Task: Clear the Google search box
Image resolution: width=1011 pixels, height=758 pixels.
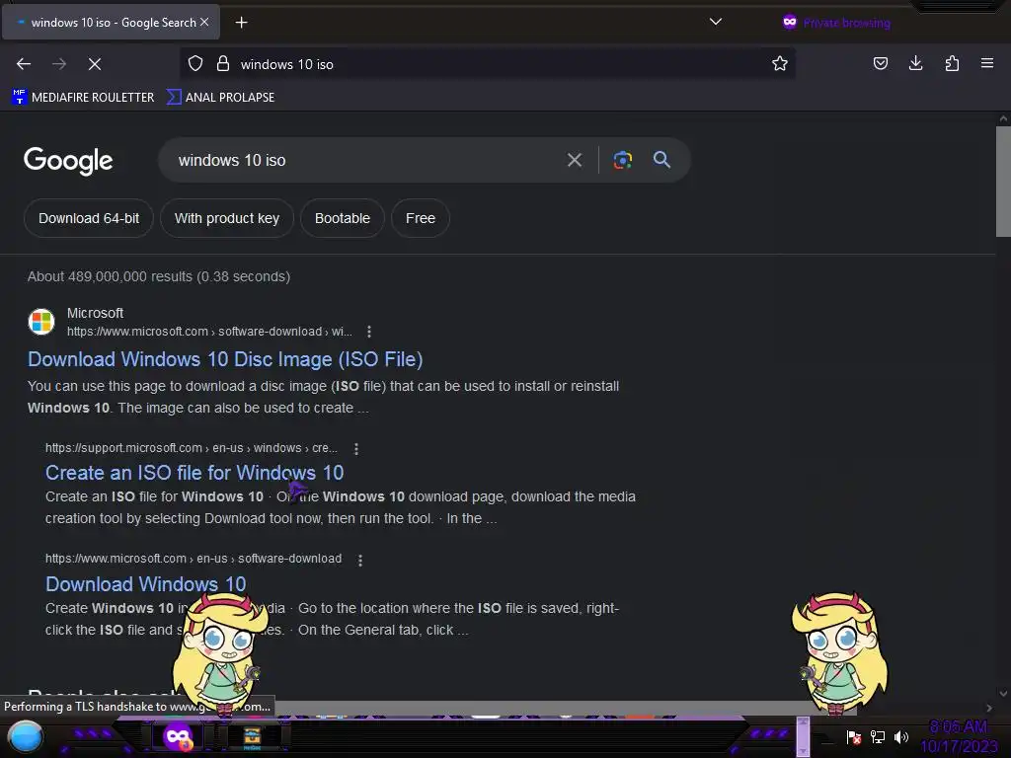Action: click(574, 160)
